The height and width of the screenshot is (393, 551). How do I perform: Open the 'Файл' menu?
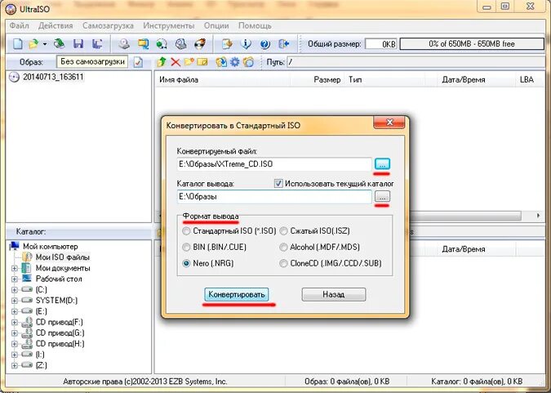20,25
